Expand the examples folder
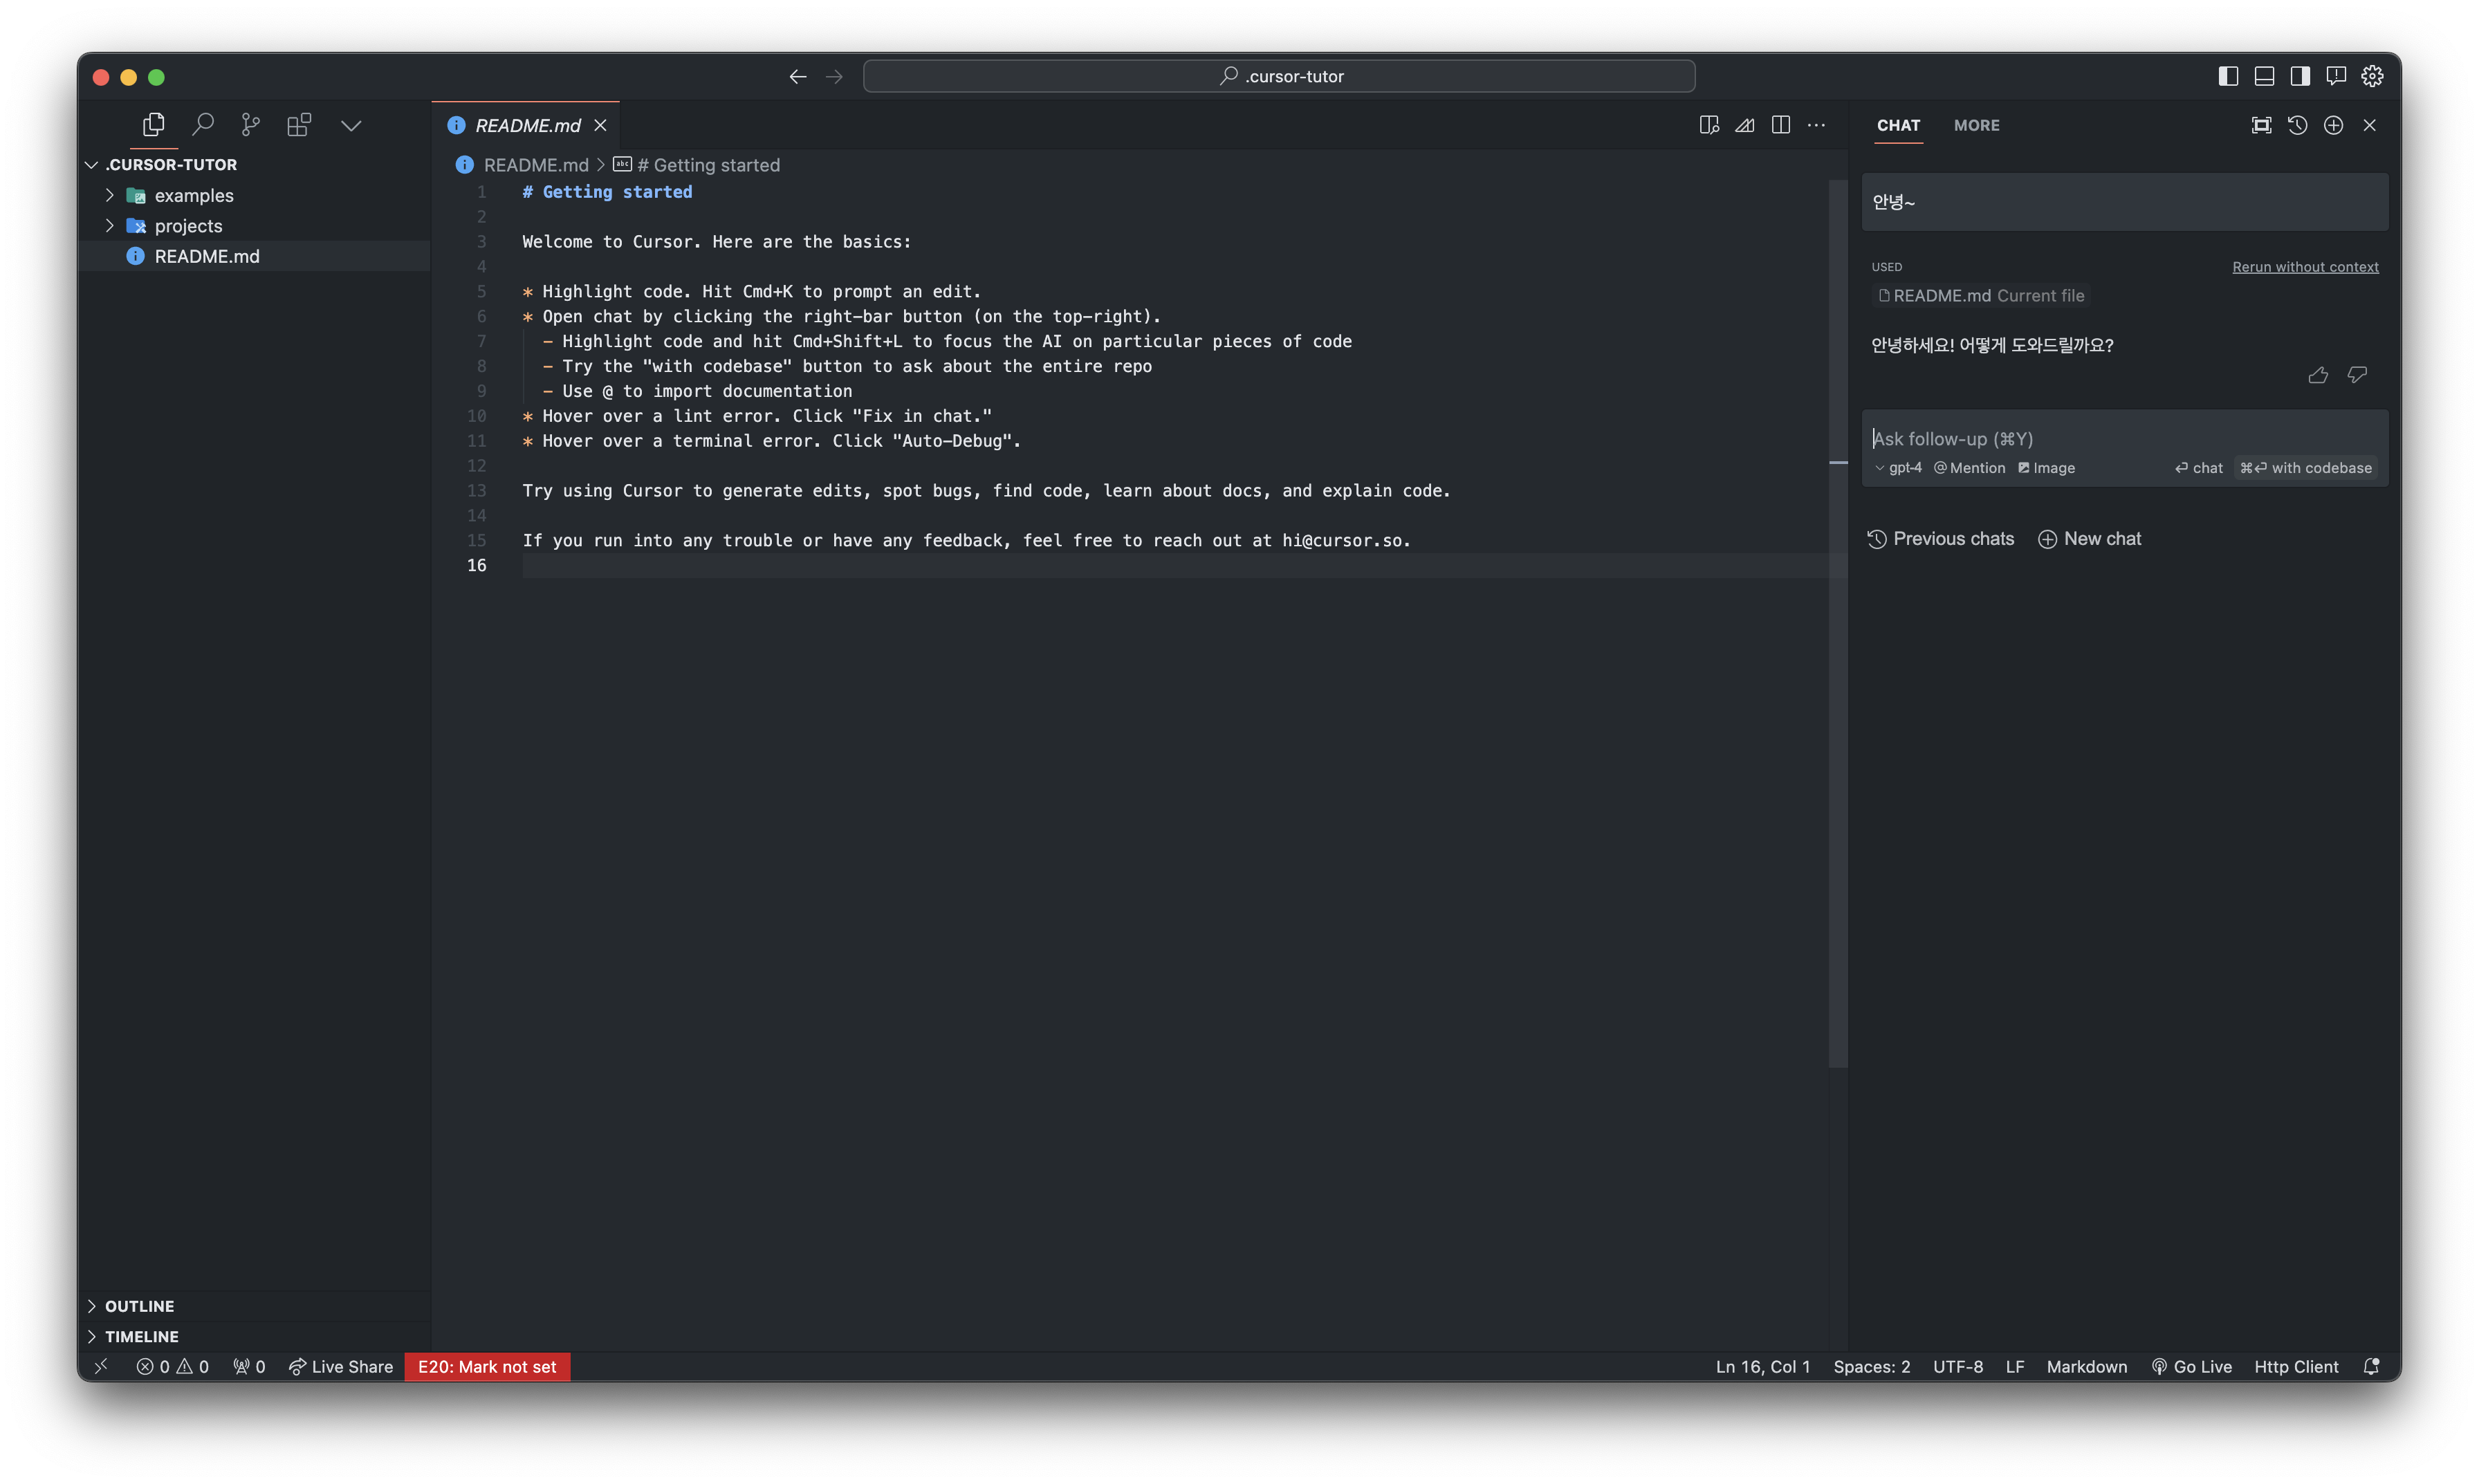2479x1484 pixels. [193, 196]
